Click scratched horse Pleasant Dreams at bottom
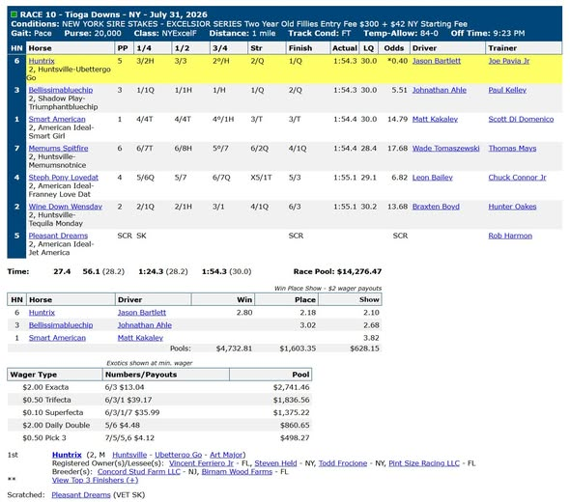 (81, 494)
